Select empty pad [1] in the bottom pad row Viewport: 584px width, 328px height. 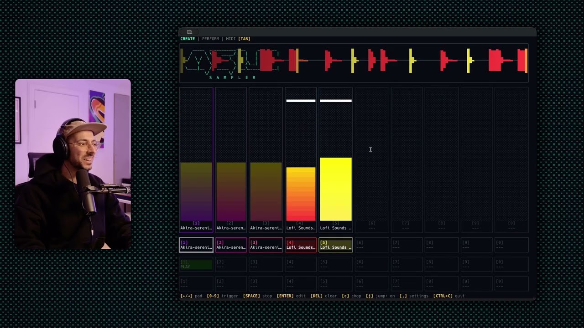196,283
